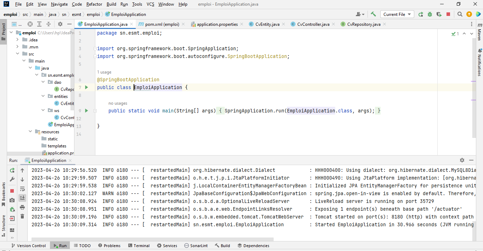The image size is (483, 251).
Task: Open Search Everywhere magnifier
Action: pyautogui.click(x=460, y=14)
